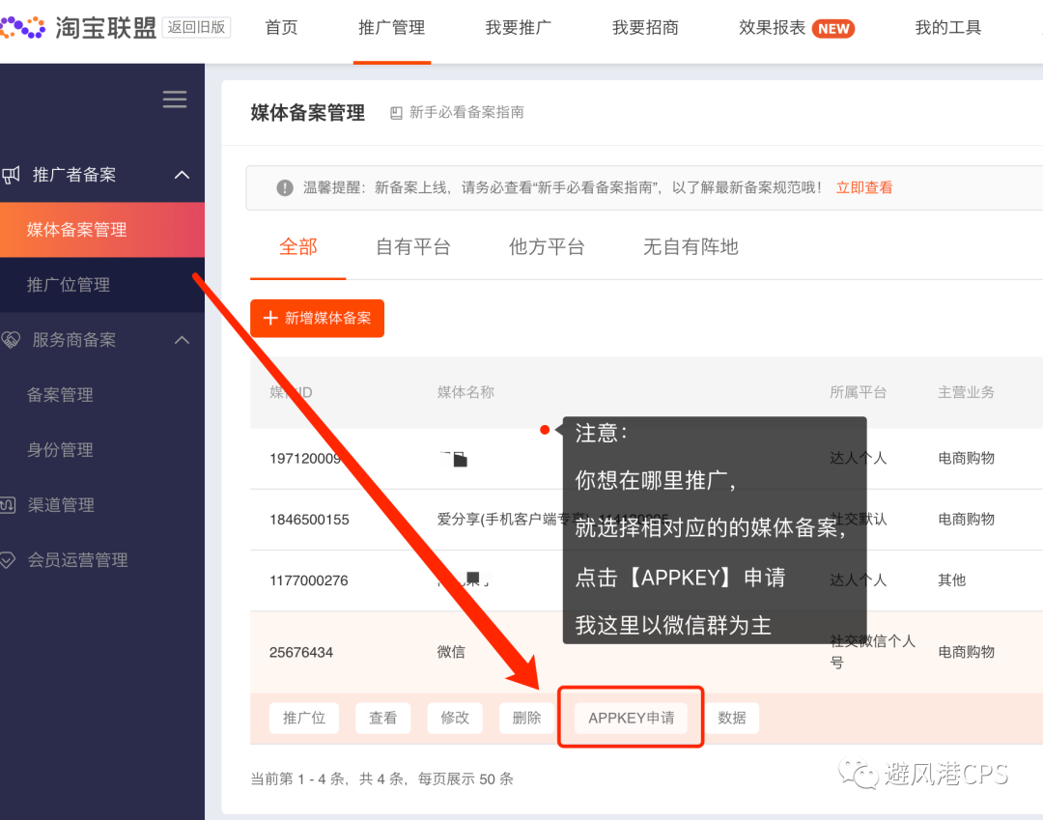Click the 媒体名称 column header
This screenshot has height=820, width=1043.
pos(465,392)
